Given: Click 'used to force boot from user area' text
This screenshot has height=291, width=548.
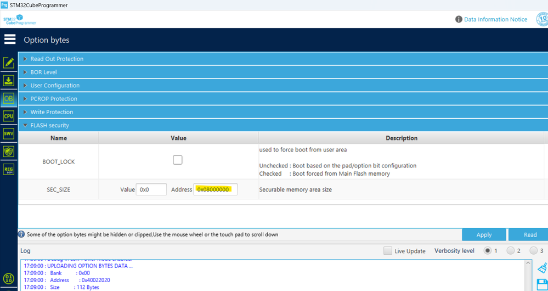Looking at the screenshot, I should 303,150.
